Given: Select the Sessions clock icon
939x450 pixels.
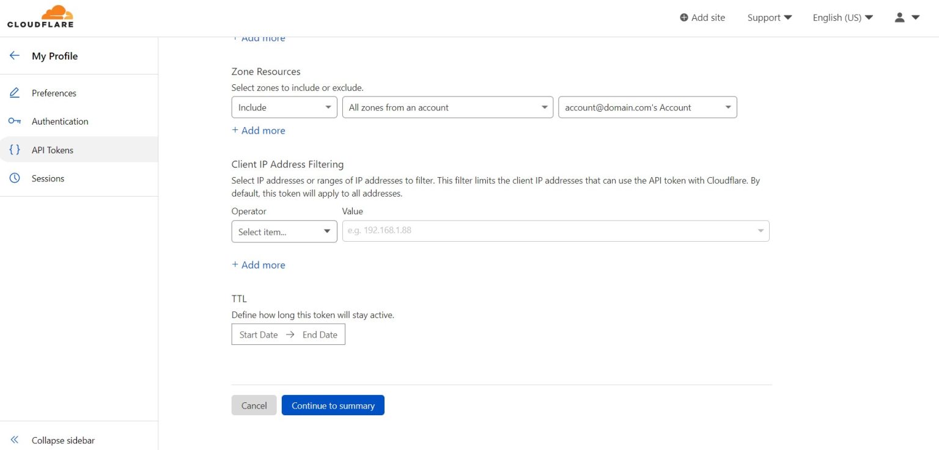Looking at the screenshot, I should 15,178.
